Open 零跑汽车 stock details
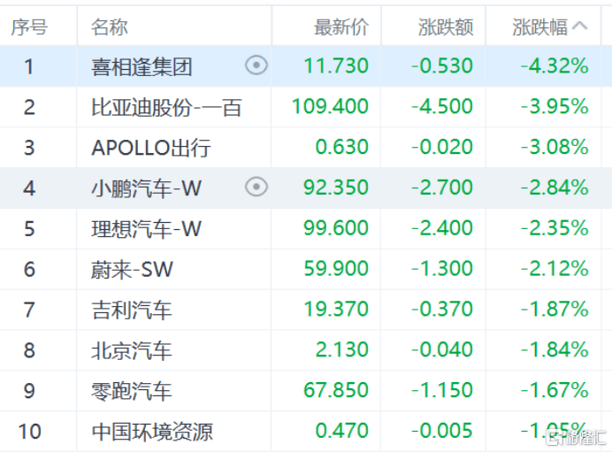The image size is (612, 452). tap(132, 391)
